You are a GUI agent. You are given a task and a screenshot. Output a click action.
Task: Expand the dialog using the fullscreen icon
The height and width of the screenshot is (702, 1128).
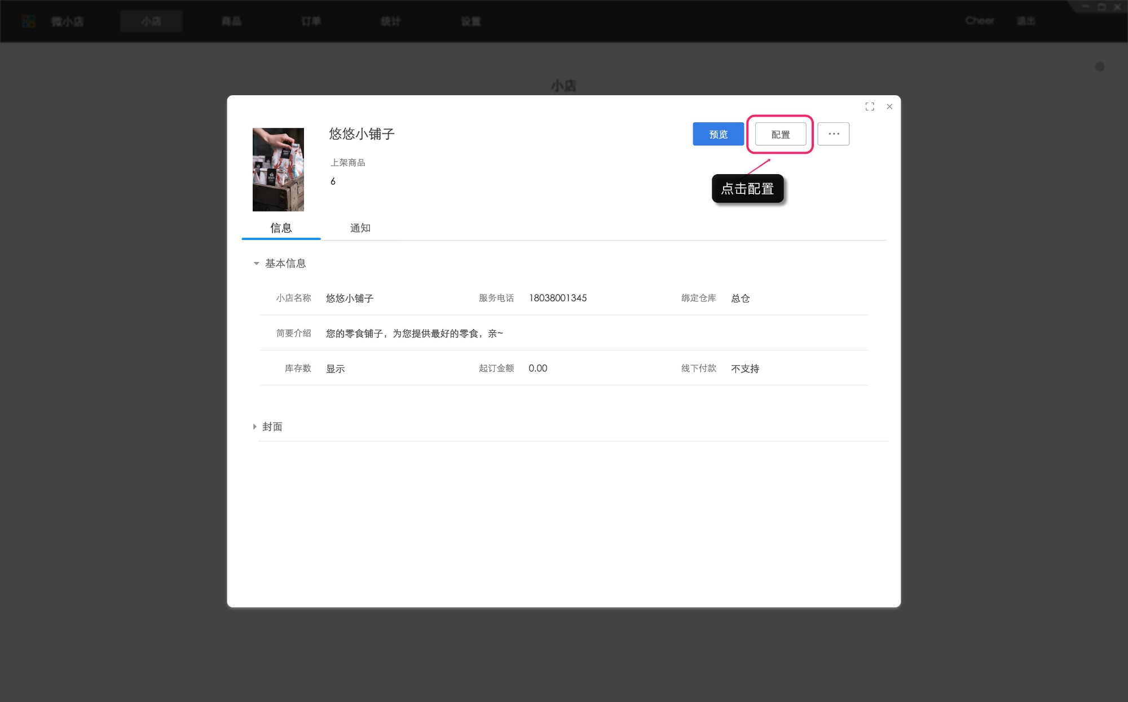[x=870, y=106]
